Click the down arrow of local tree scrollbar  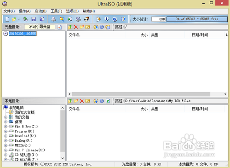(x=63, y=158)
